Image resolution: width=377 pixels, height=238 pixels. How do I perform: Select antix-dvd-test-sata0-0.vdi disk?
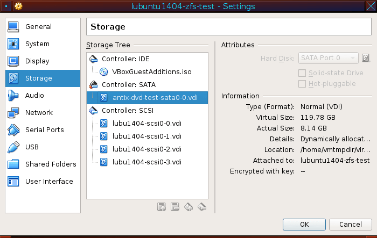pos(147,98)
